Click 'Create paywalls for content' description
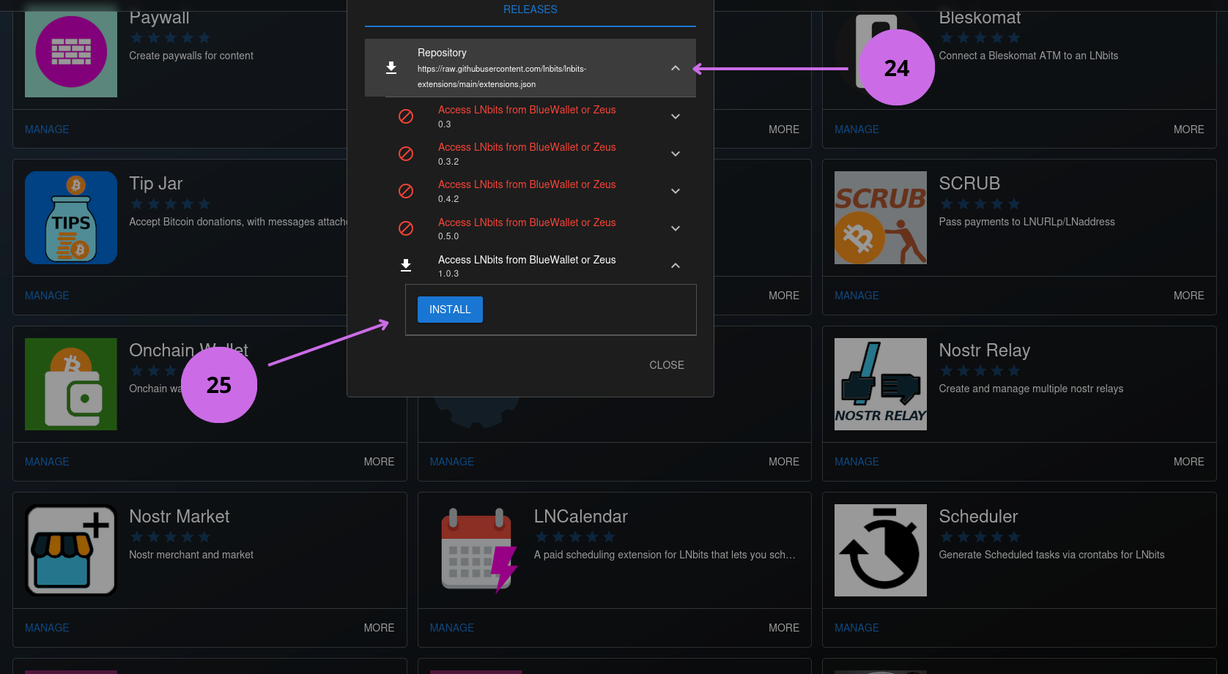Screen dimensions: 1228x674 pos(191,56)
